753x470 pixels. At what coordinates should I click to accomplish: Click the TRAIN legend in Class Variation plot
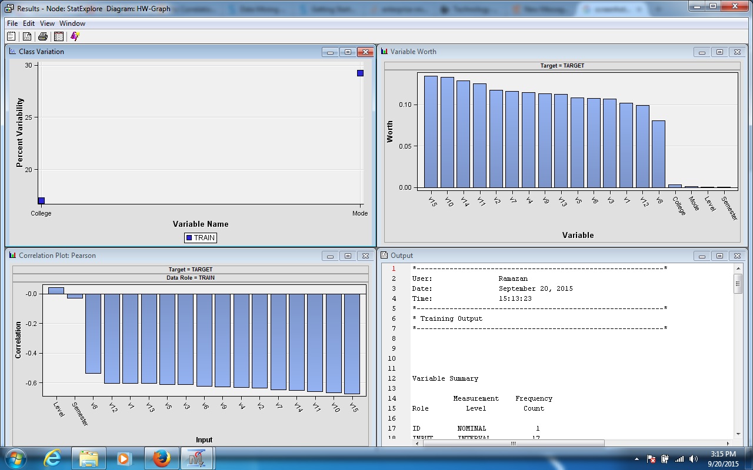click(200, 237)
